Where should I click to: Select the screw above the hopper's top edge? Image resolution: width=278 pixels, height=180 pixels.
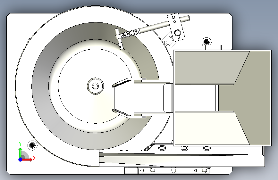206,42
